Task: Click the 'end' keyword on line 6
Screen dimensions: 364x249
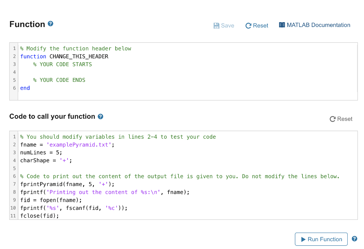Action: pyautogui.click(x=25, y=88)
